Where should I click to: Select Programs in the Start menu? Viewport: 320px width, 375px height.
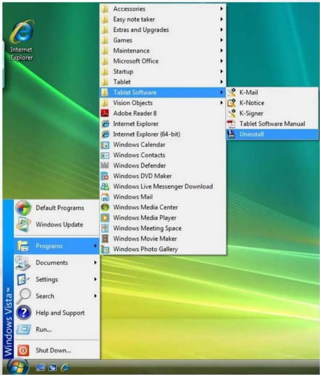point(57,246)
